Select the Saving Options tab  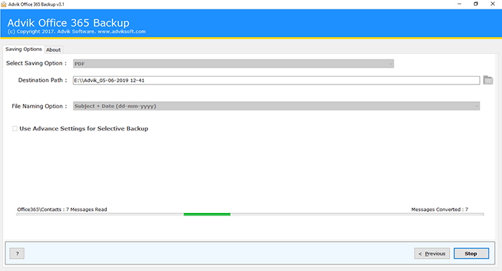point(24,49)
